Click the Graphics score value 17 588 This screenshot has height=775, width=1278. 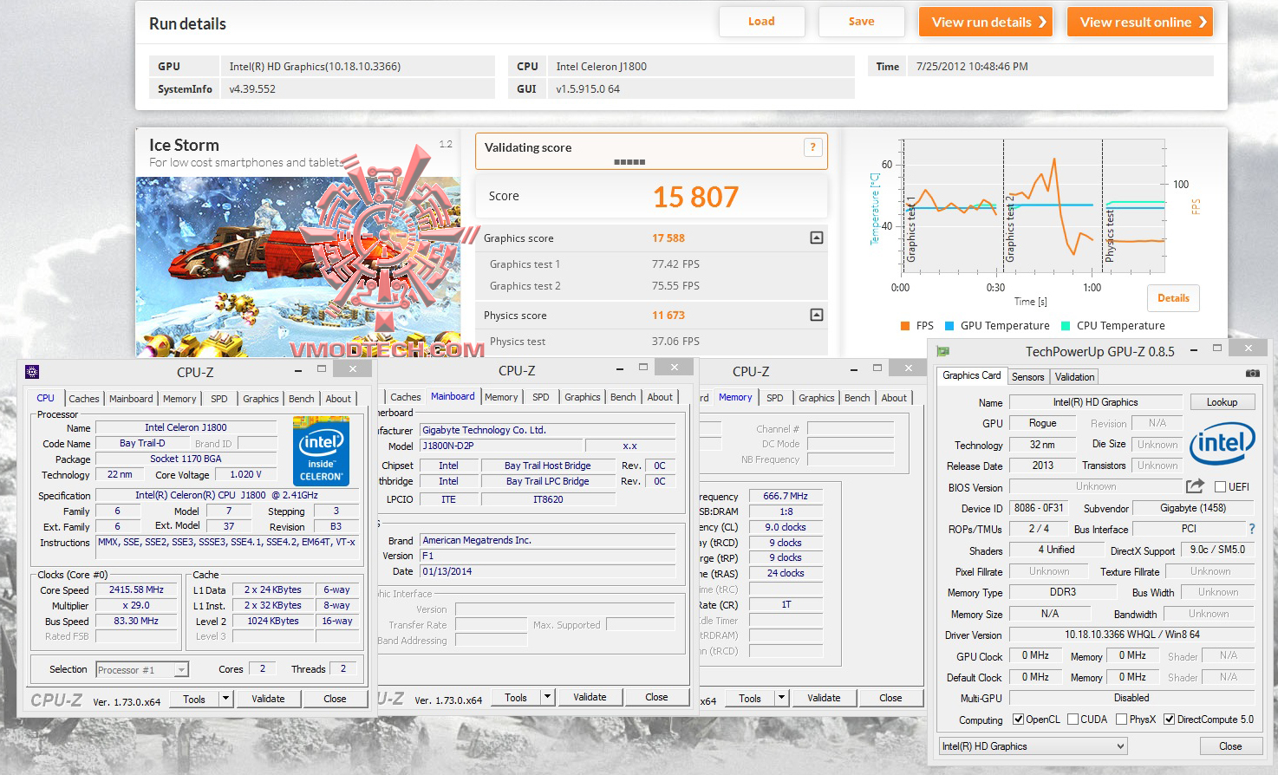[x=668, y=238]
